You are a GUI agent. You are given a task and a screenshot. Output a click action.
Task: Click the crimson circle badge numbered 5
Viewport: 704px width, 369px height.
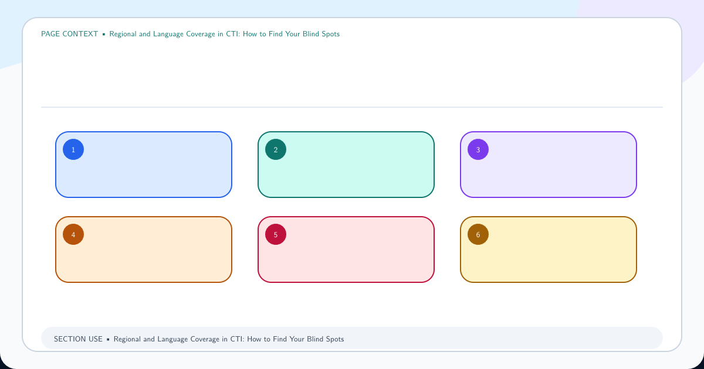[x=276, y=234]
